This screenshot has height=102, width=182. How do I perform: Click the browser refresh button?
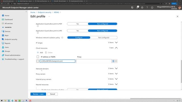click(8, 4)
